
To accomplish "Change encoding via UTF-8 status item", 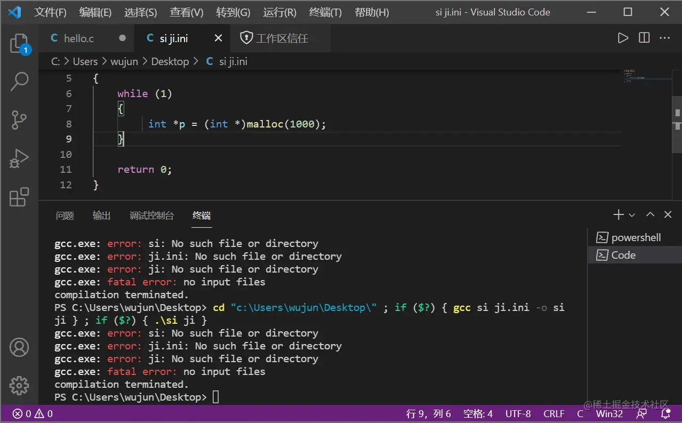I will tap(518, 414).
